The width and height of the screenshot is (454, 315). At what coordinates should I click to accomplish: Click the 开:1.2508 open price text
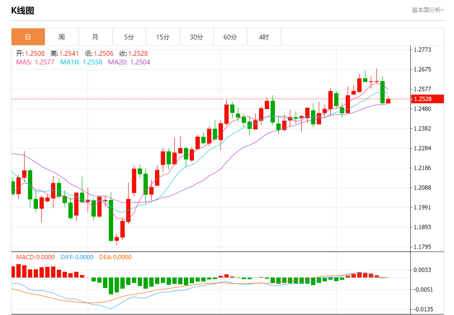coord(30,53)
